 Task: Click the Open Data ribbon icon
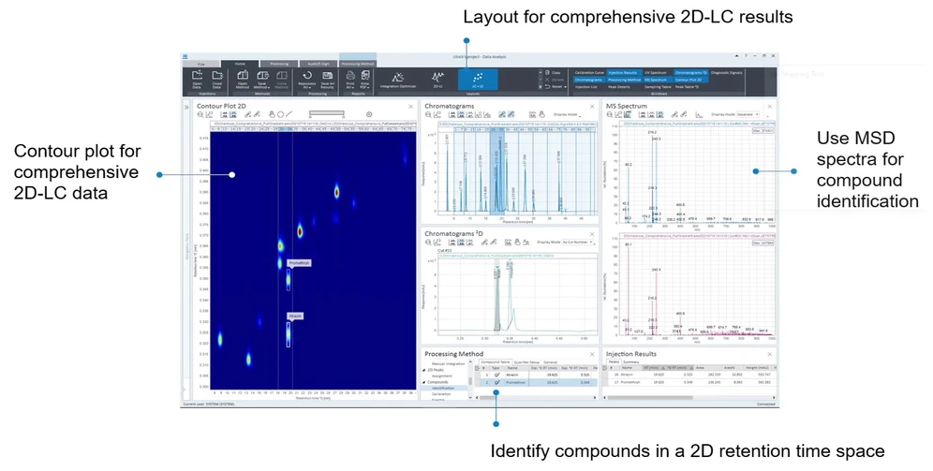tap(197, 79)
